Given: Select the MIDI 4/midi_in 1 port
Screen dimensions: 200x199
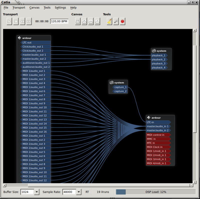Looking at the screenshot, I should tap(158, 163).
